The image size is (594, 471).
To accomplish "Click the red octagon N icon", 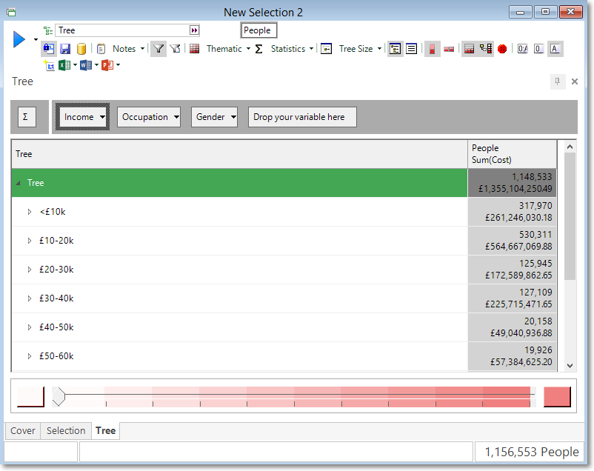I will tap(502, 49).
